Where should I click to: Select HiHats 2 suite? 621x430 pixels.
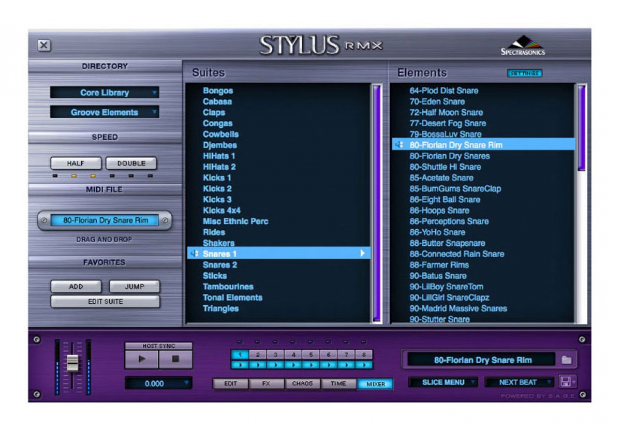click(x=219, y=167)
